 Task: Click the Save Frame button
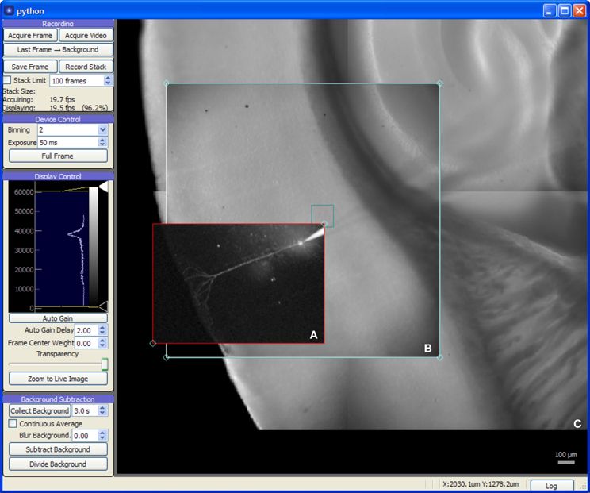(x=30, y=67)
